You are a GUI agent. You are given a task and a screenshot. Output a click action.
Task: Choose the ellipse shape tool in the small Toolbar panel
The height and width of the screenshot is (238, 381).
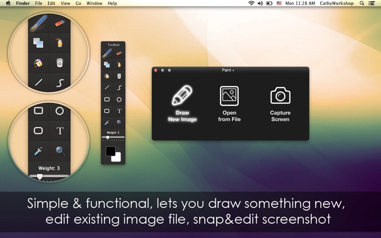click(119, 99)
